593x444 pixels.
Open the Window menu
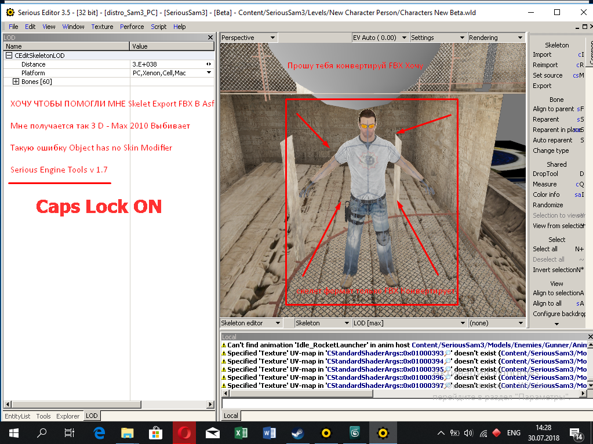click(x=73, y=27)
